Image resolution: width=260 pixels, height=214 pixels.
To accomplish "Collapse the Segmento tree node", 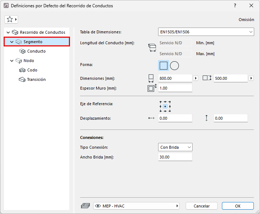I will click(x=12, y=42).
